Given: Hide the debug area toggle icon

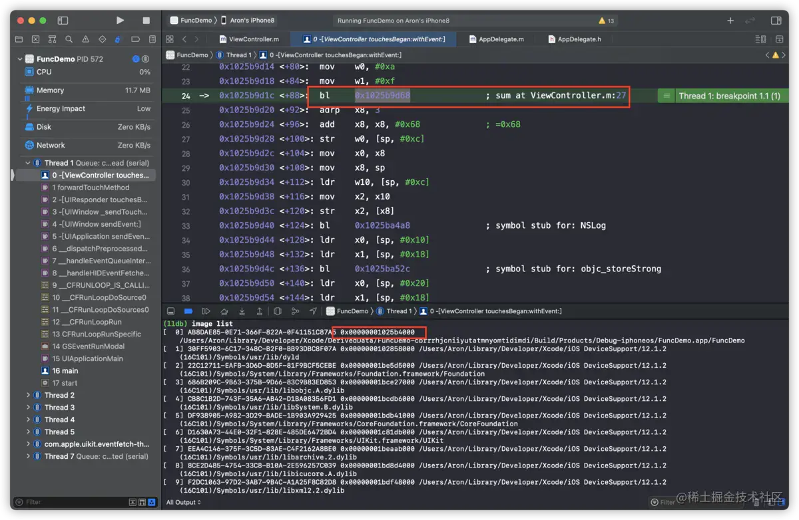Looking at the screenshot, I should [x=171, y=311].
